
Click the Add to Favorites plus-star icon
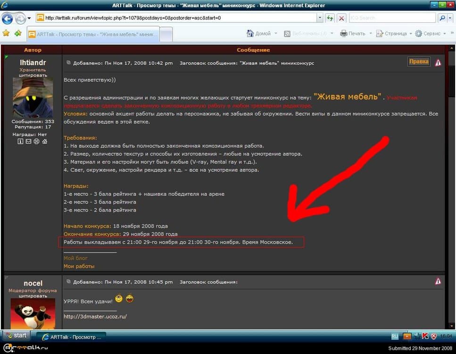coord(18,33)
